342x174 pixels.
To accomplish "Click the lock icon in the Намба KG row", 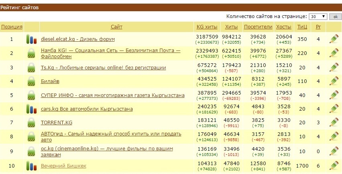I will (x=31, y=53).
